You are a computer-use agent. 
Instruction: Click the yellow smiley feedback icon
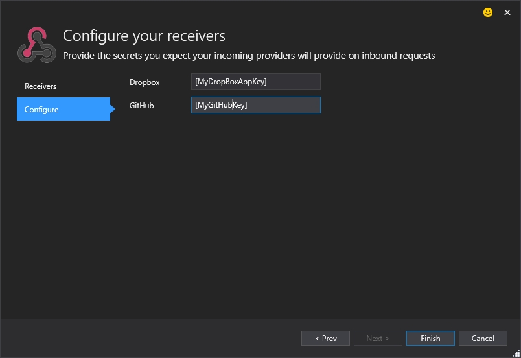point(488,12)
